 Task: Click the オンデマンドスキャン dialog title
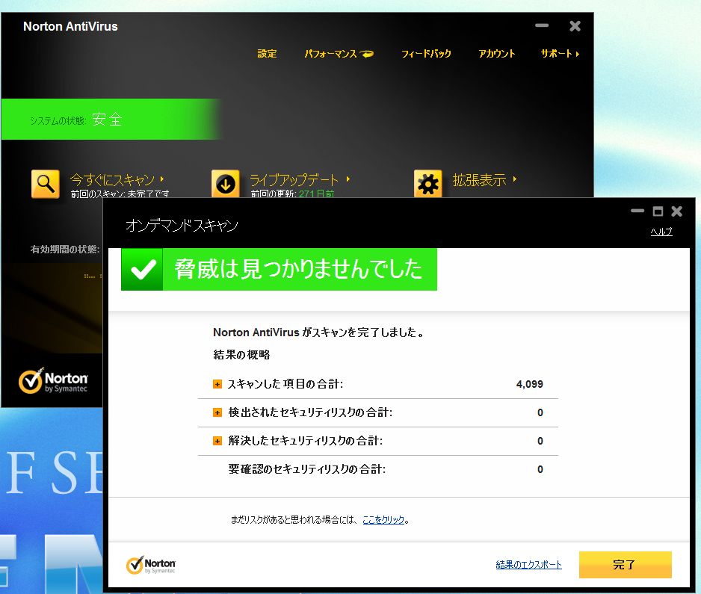[182, 225]
